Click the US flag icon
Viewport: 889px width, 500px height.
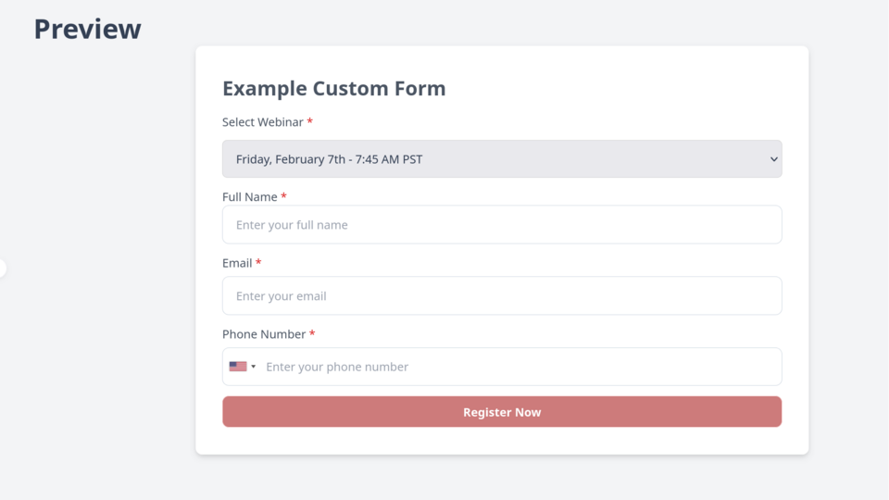coord(238,367)
